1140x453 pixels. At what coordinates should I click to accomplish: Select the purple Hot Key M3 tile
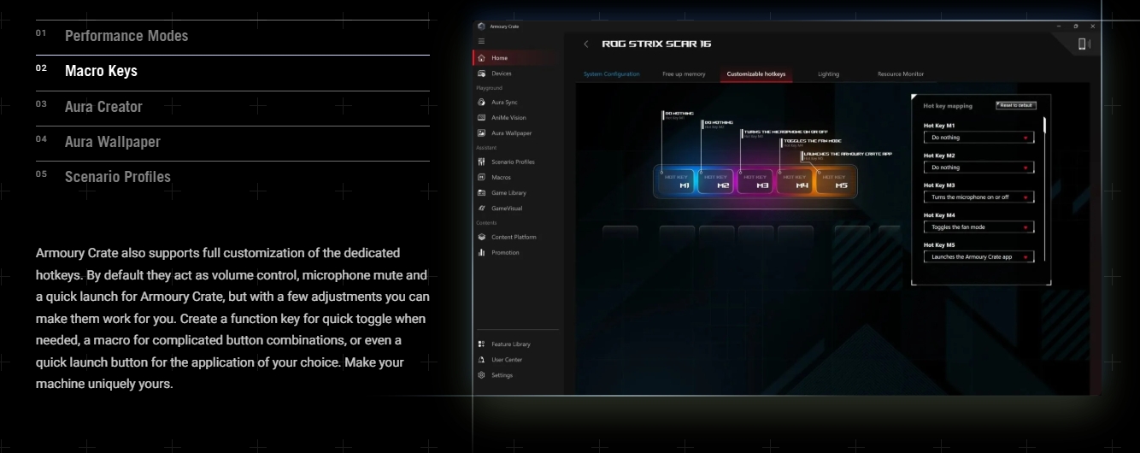tap(755, 181)
